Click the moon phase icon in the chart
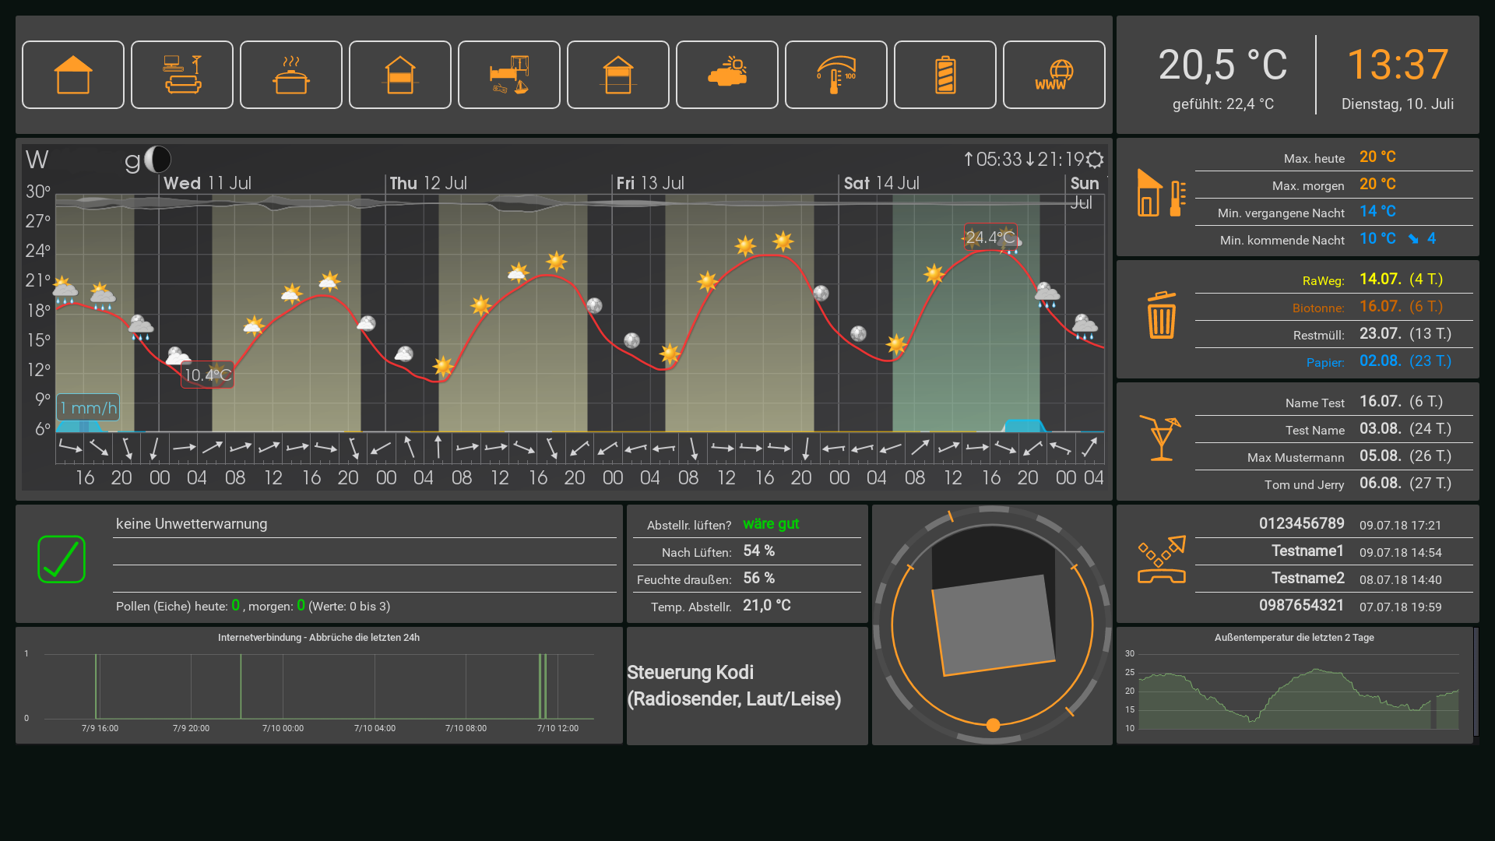 [157, 160]
